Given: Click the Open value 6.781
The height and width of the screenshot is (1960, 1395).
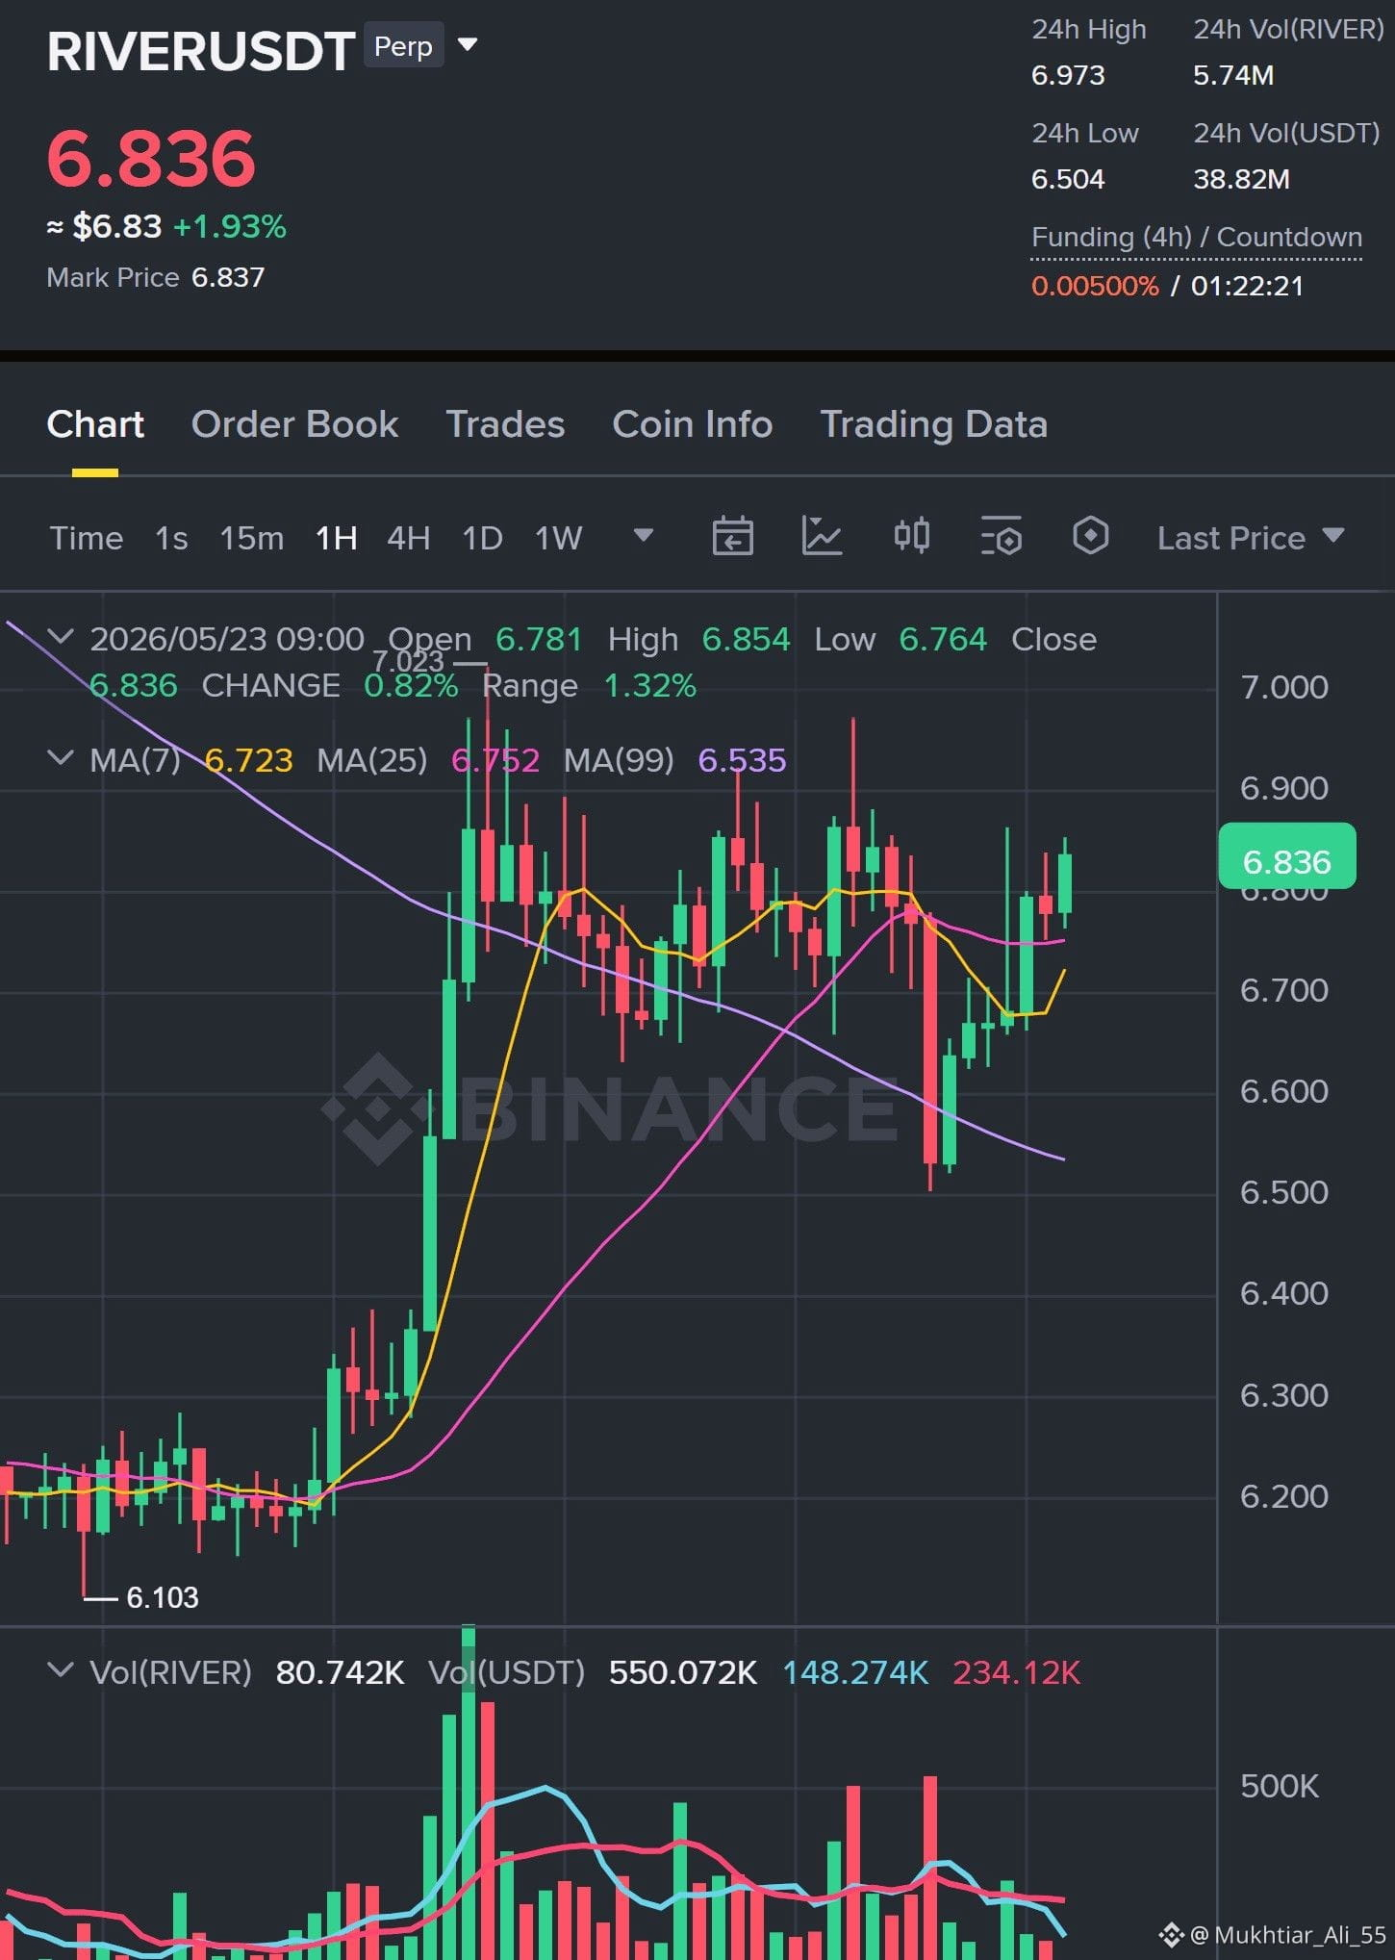Looking at the screenshot, I should pos(539,639).
